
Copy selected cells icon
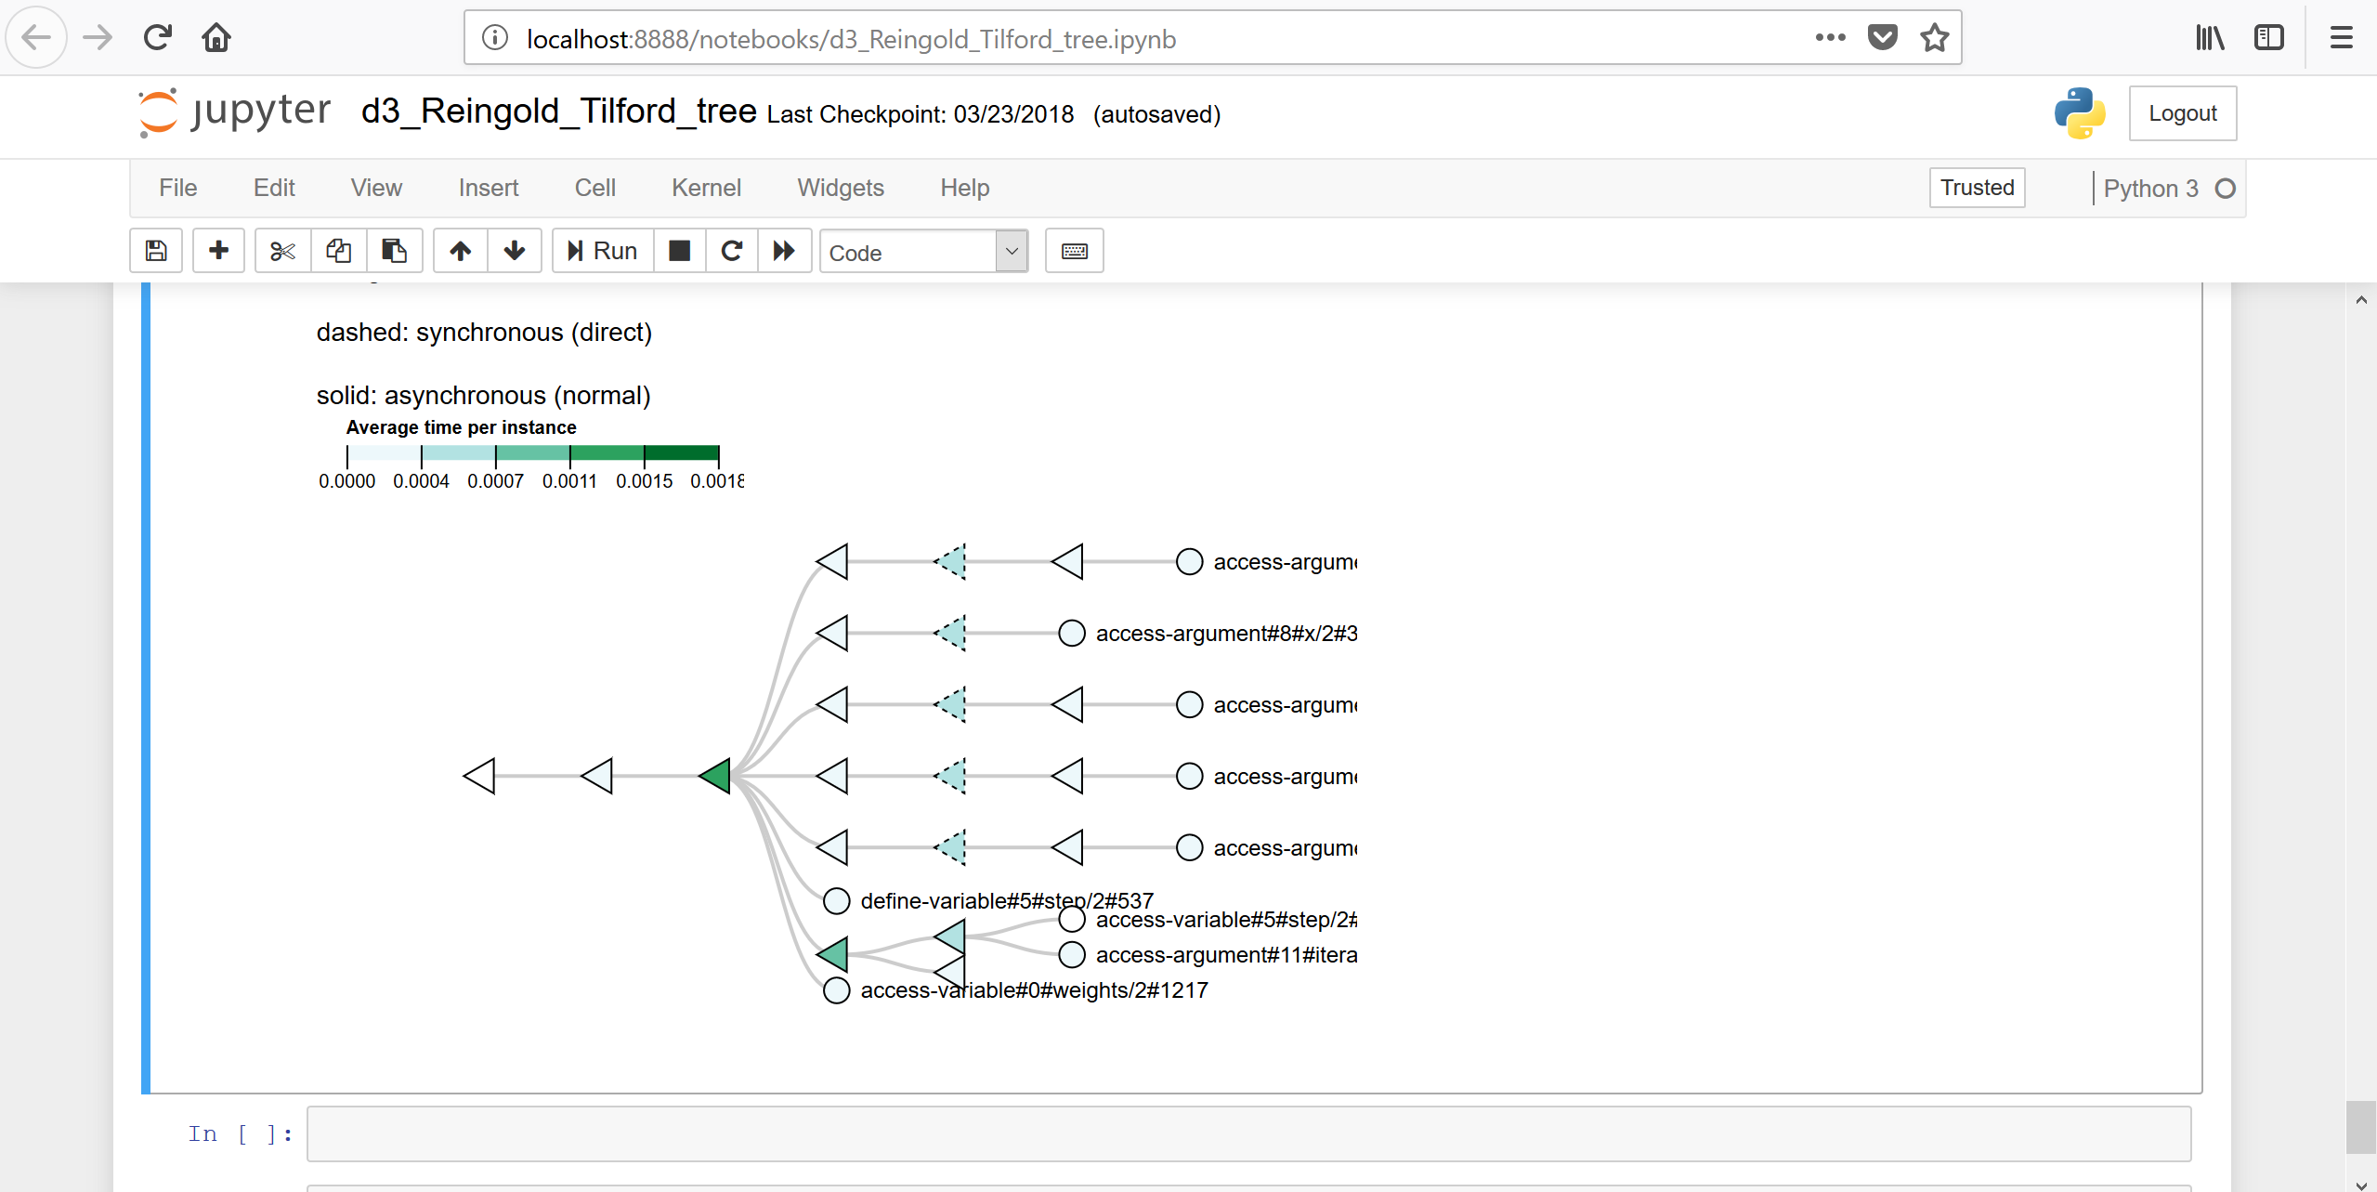(x=338, y=251)
